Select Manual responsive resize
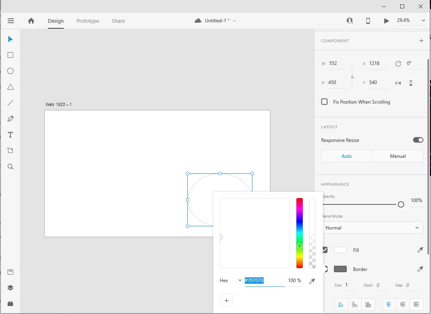The width and height of the screenshot is (431, 314). (x=398, y=156)
